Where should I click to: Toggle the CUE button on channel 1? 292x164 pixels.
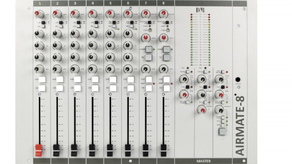[x=42, y=79]
